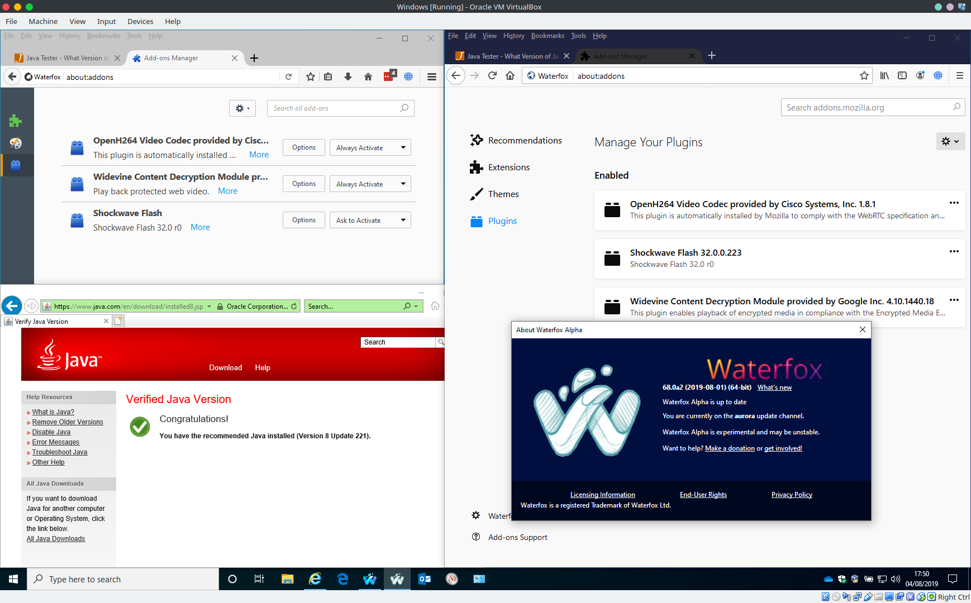971x603 pixels.
Task: Open VirtualBox Machine menu
Action: coord(43,21)
